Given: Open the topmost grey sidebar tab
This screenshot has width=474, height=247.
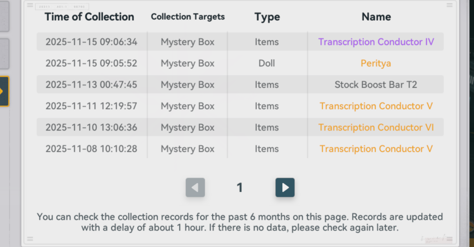Looking at the screenshot, I should click(x=4, y=16).
